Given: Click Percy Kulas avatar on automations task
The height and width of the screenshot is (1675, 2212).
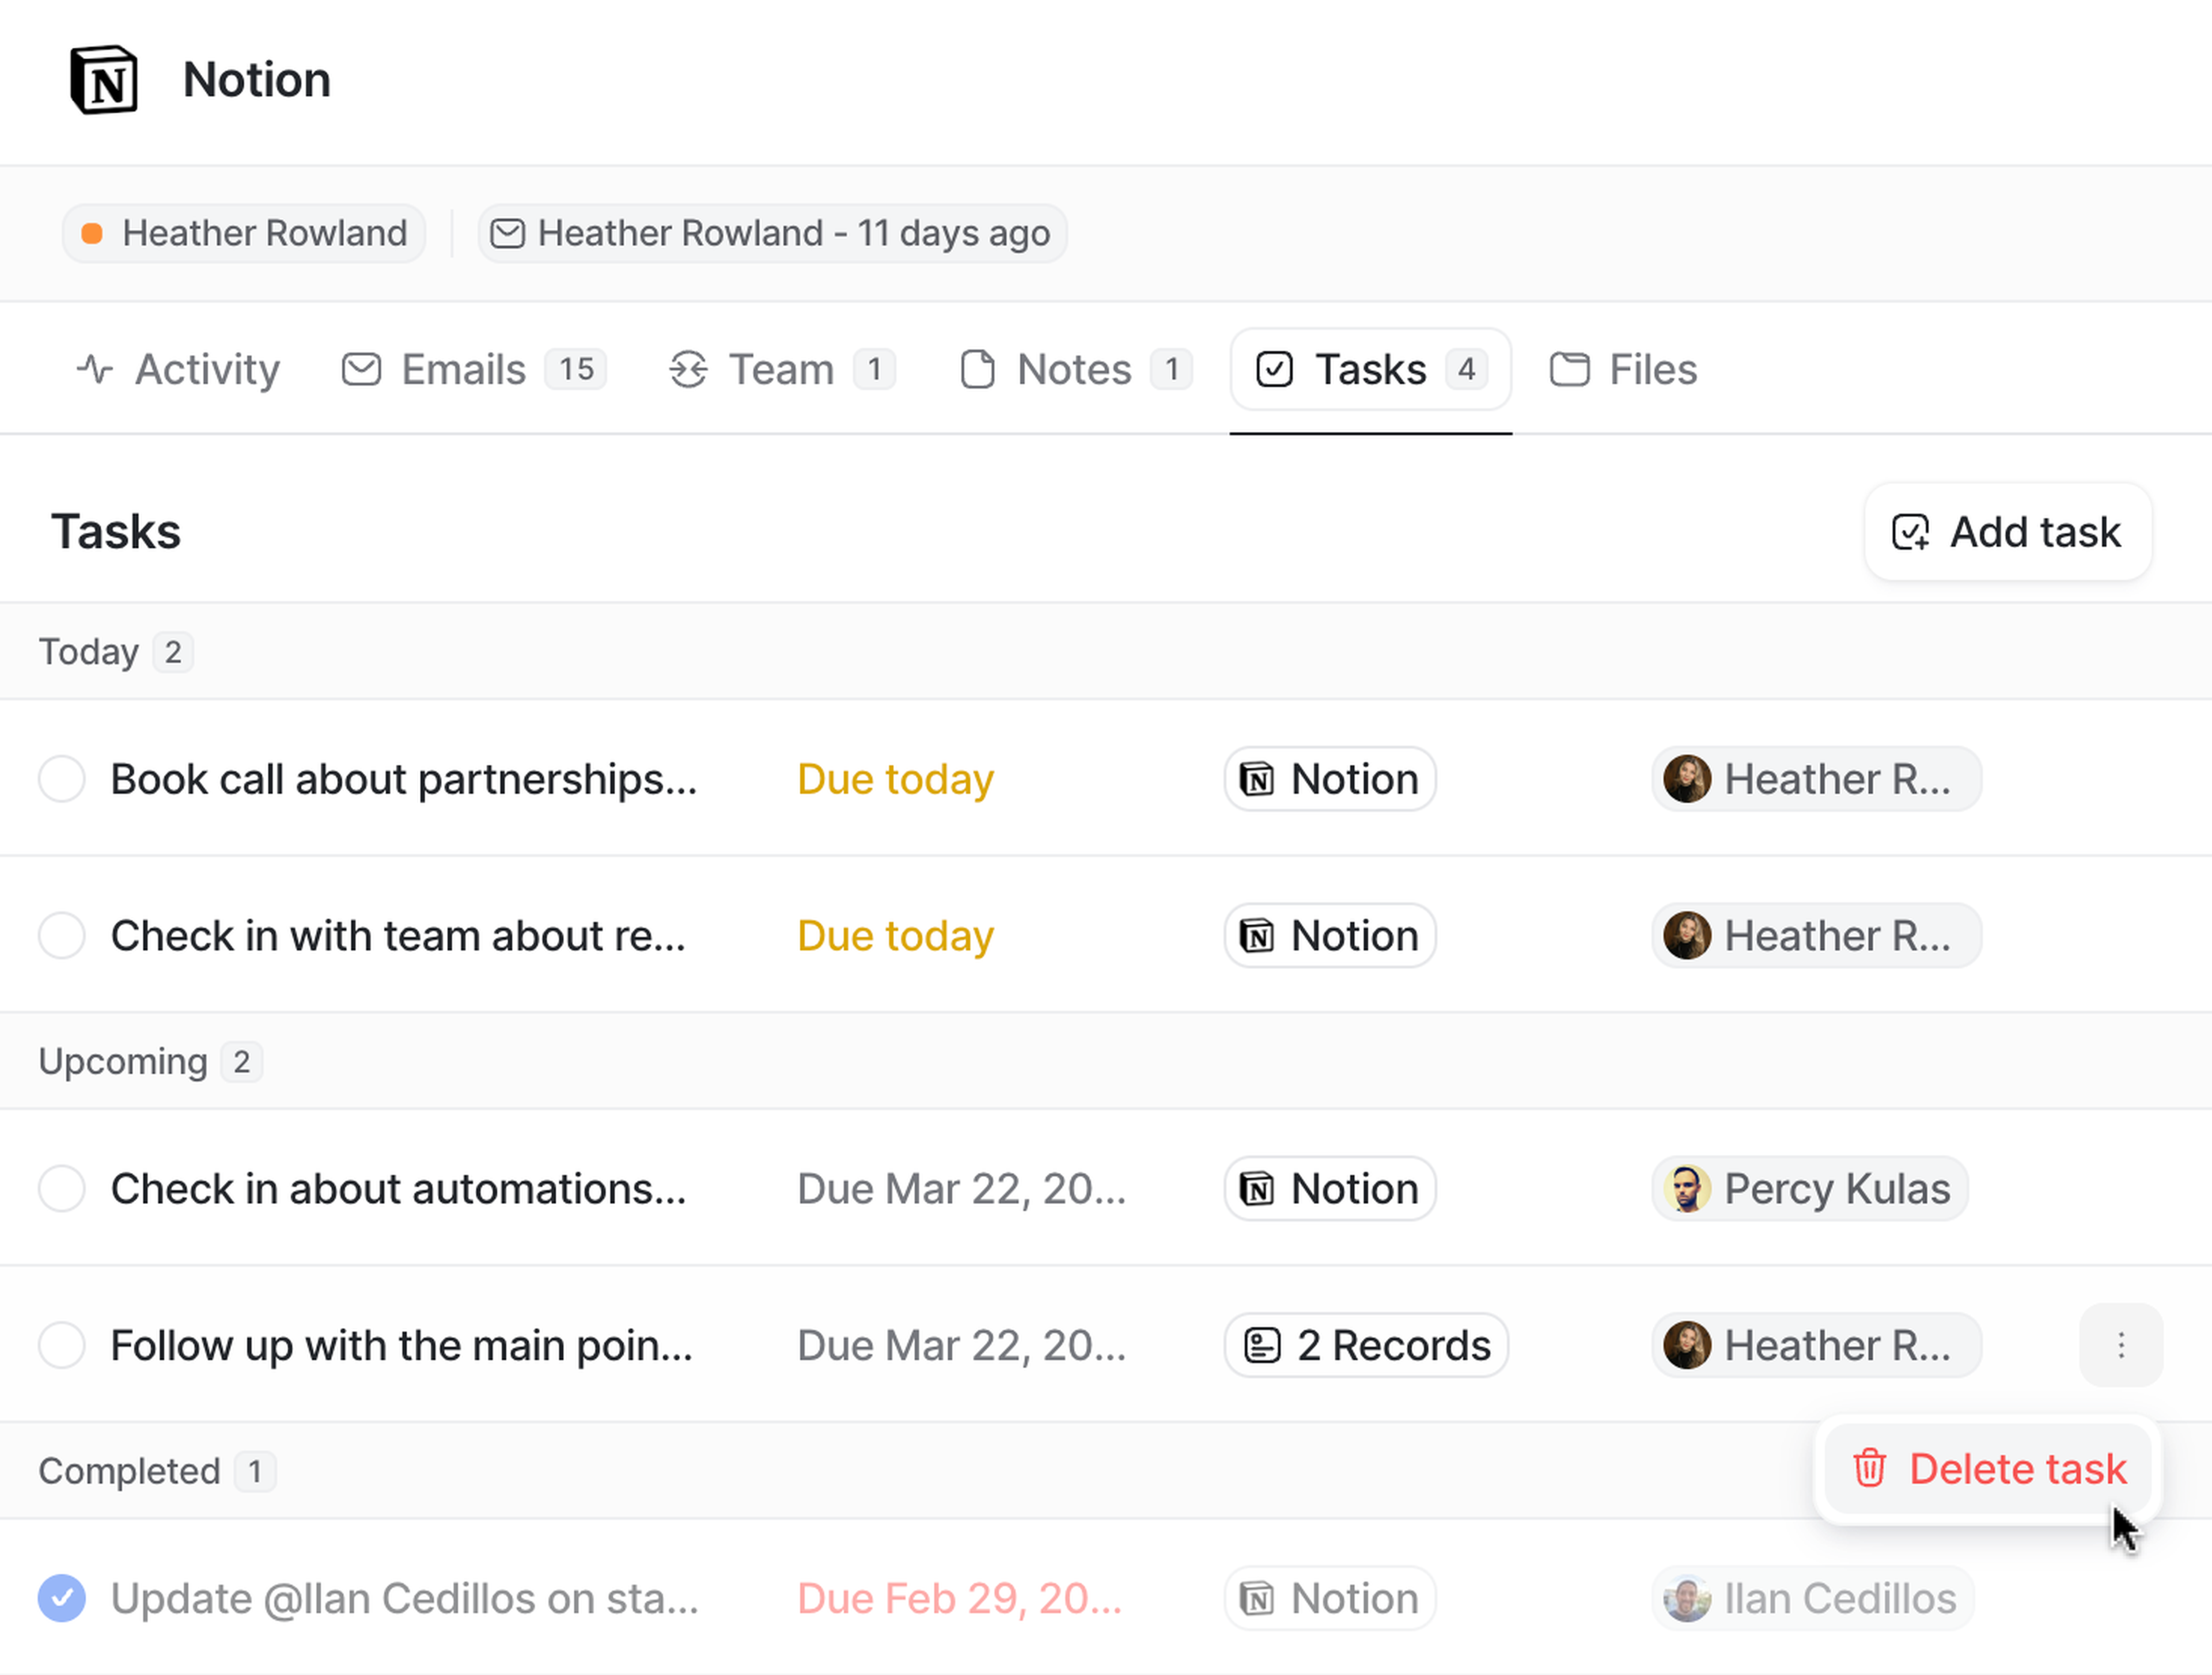Looking at the screenshot, I should click(x=1686, y=1189).
